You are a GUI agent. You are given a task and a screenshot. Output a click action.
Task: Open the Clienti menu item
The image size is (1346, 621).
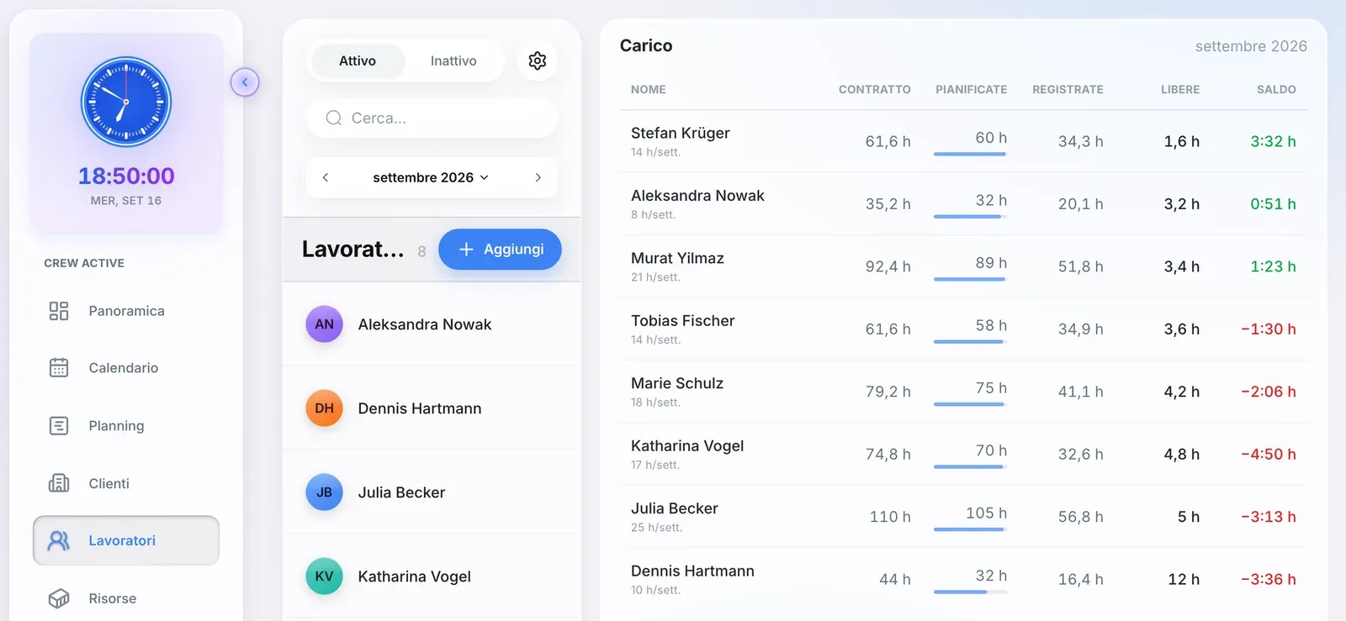(x=126, y=483)
